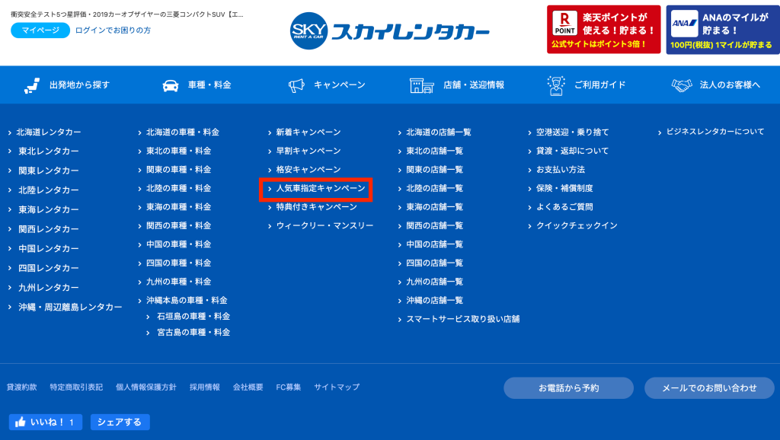This screenshot has width=780, height=440.
Task: Open 北海道レンタカー link
Action: 48,132
